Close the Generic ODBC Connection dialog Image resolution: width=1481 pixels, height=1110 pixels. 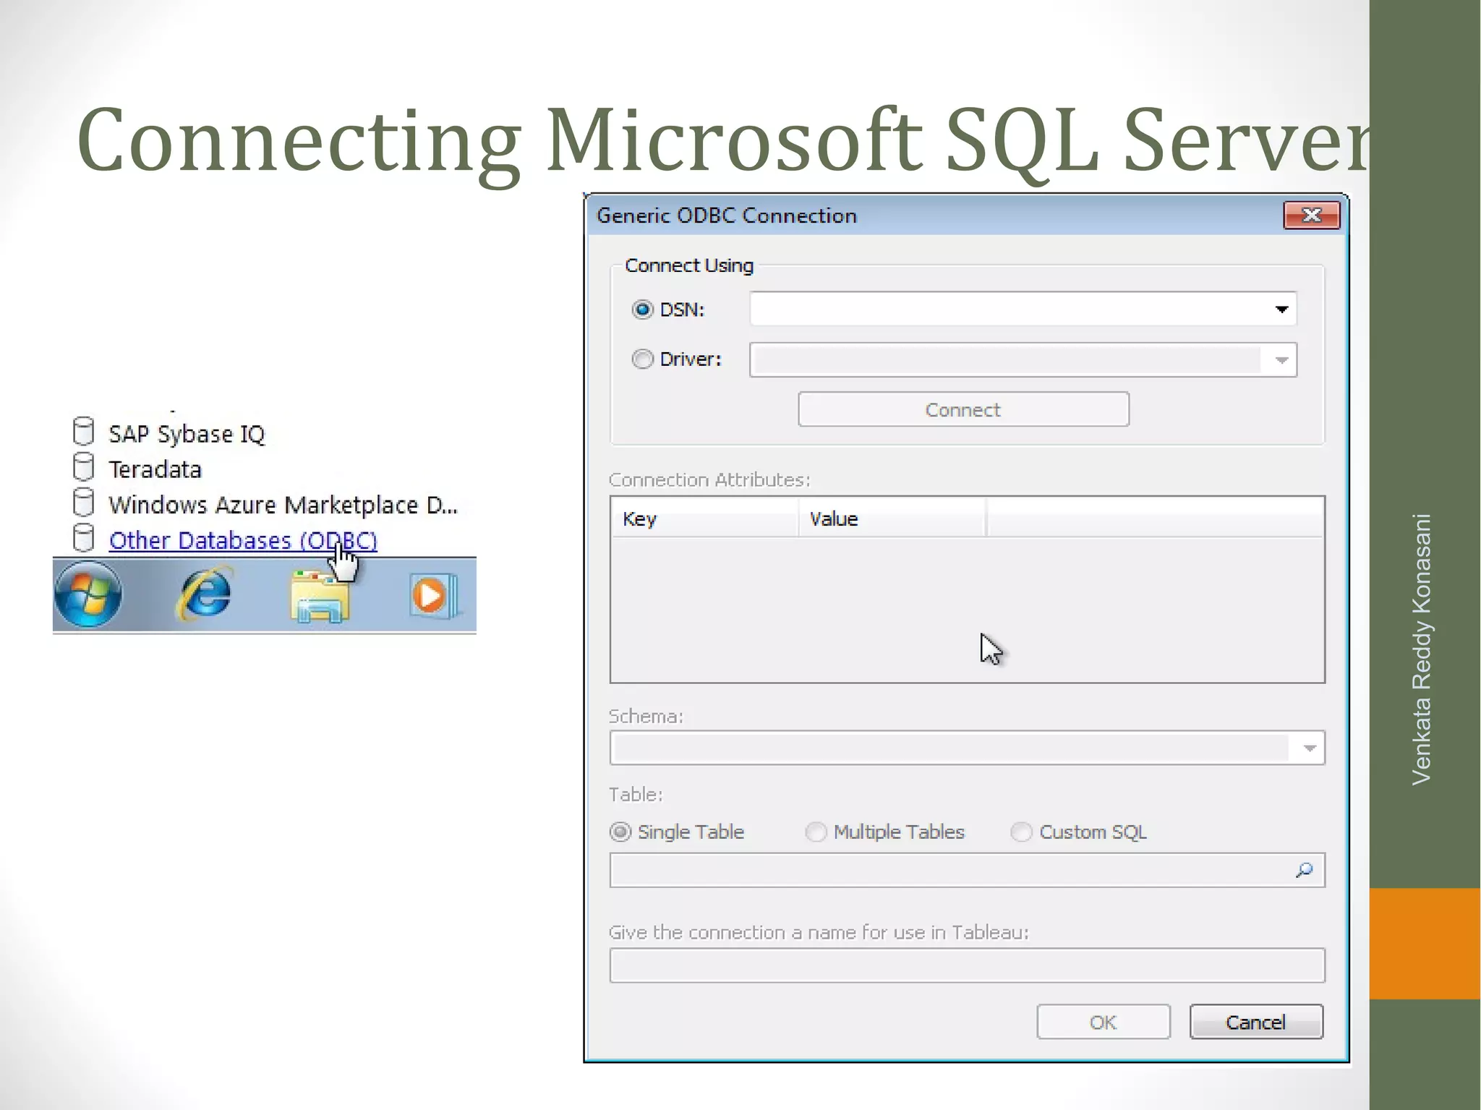(x=1311, y=215)
